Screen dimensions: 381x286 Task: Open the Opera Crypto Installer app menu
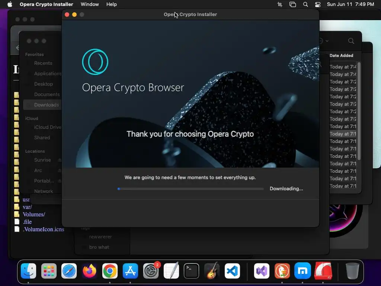[x=47, y=4]
